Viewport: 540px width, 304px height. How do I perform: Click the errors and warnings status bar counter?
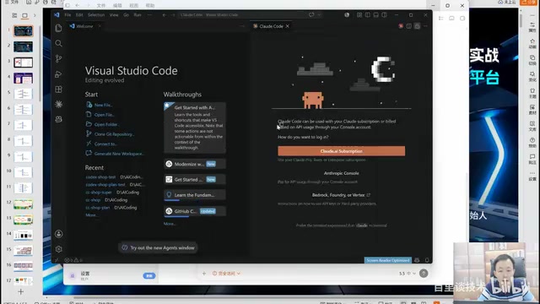(73, 260)
